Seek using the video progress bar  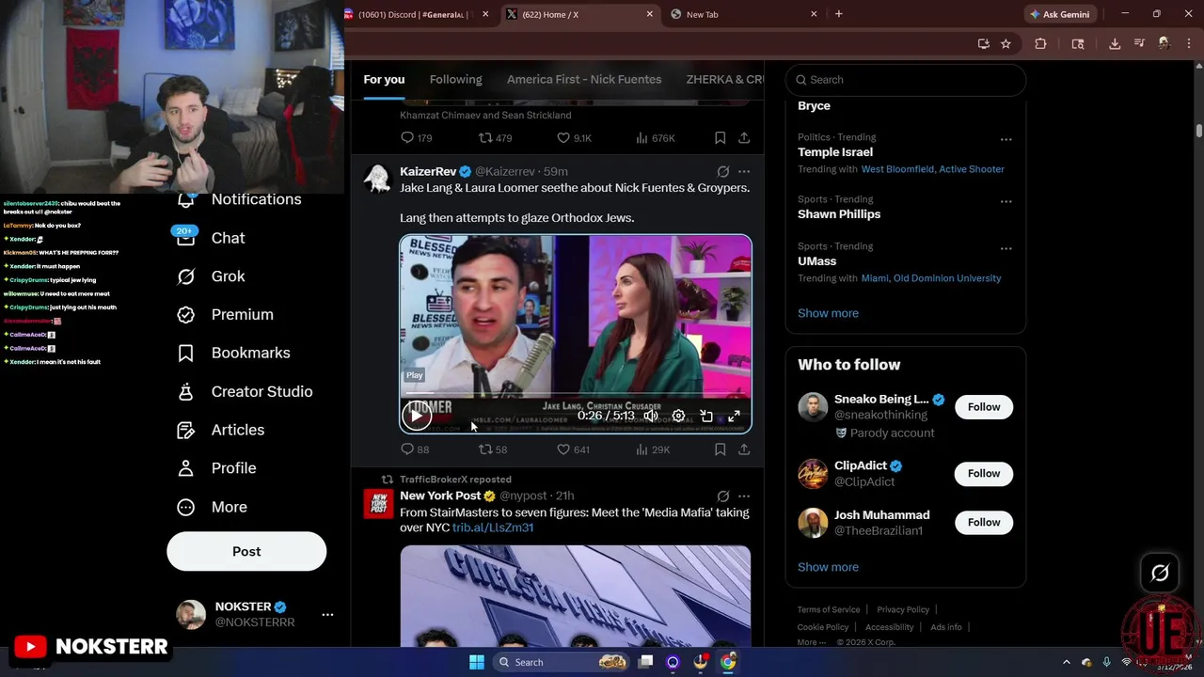coord(576,395)
